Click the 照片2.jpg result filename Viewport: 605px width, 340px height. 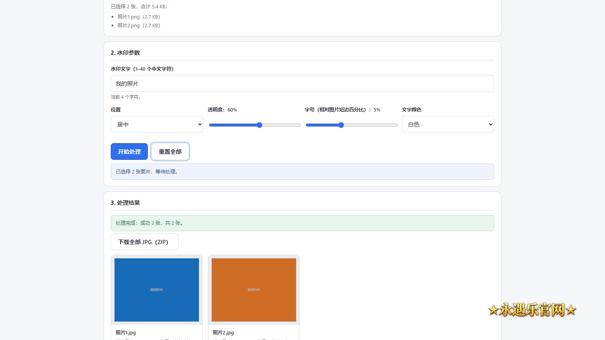pos(223,332)
